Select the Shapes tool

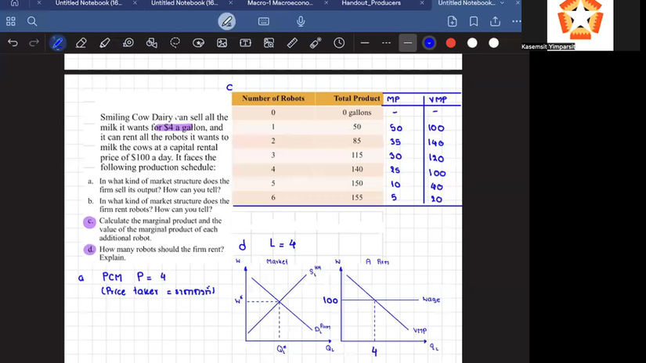tap(152, 43)
